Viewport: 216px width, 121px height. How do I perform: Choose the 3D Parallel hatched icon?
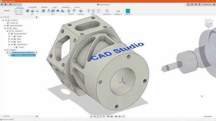[53, 11]
